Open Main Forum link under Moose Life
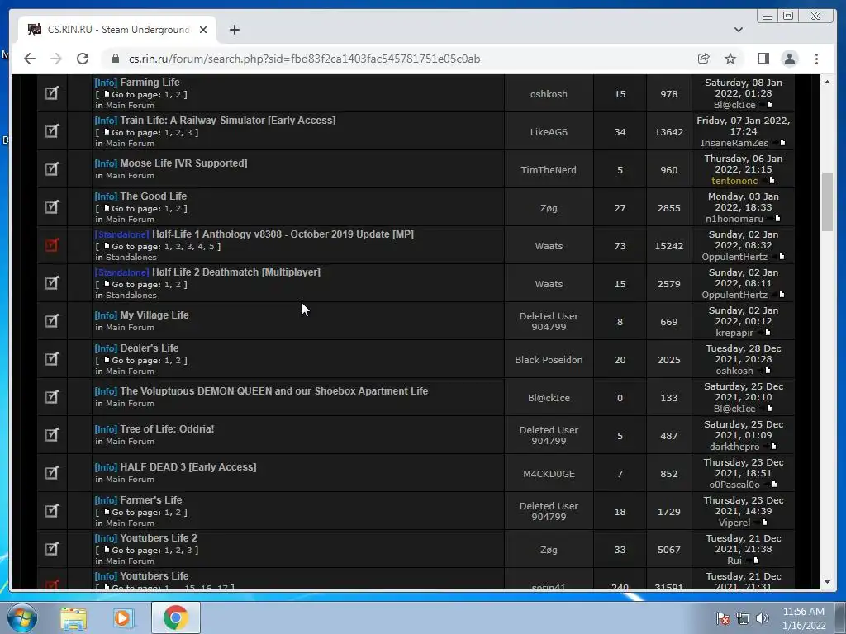 130,176
